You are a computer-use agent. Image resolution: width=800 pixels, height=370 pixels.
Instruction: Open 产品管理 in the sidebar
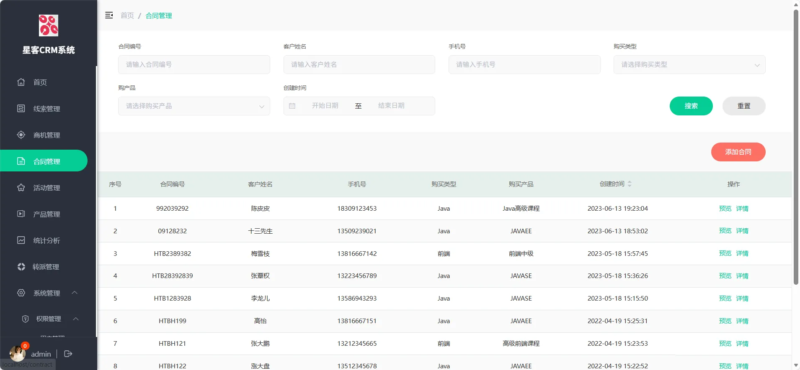click(x=46, y=214)
